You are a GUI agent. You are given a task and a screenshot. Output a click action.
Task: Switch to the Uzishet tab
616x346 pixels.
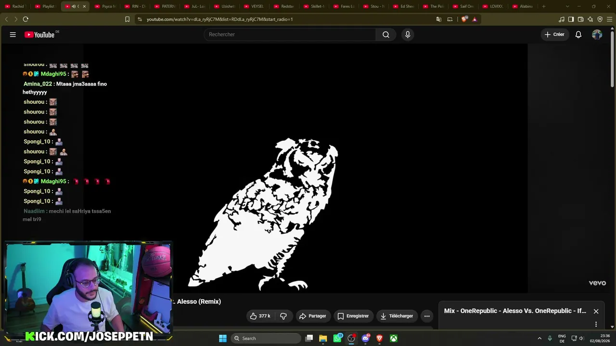coord(225,6)
